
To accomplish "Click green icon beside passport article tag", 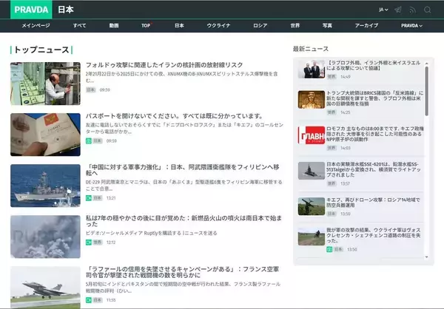I will click(89, 140).
